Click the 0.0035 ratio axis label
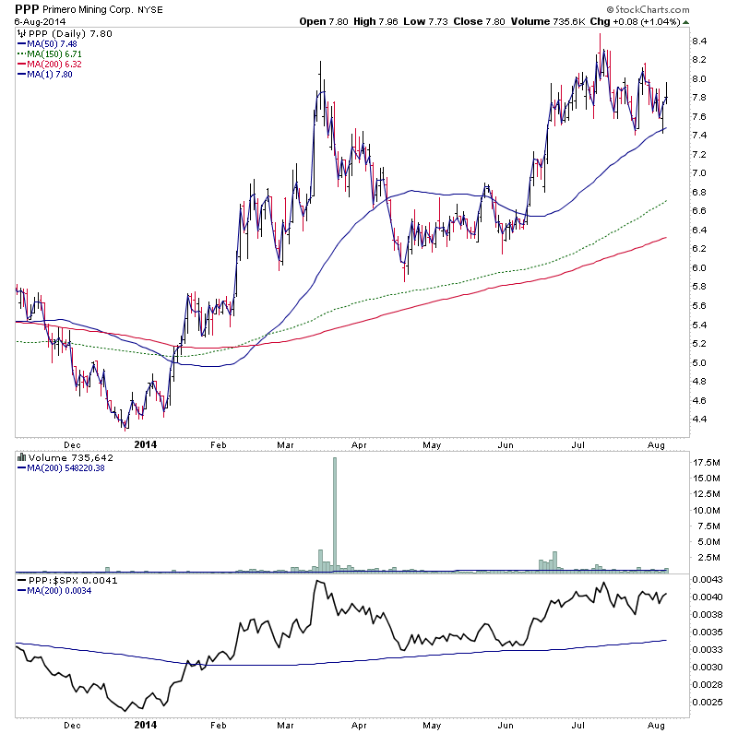 [x=708, y=633]
